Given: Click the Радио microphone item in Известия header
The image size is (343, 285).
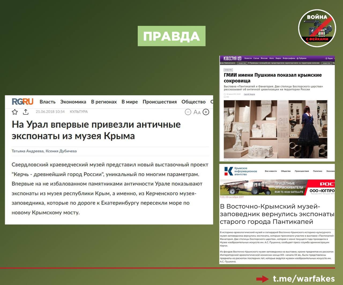Looking at the screenshot, I should point(329,58).
